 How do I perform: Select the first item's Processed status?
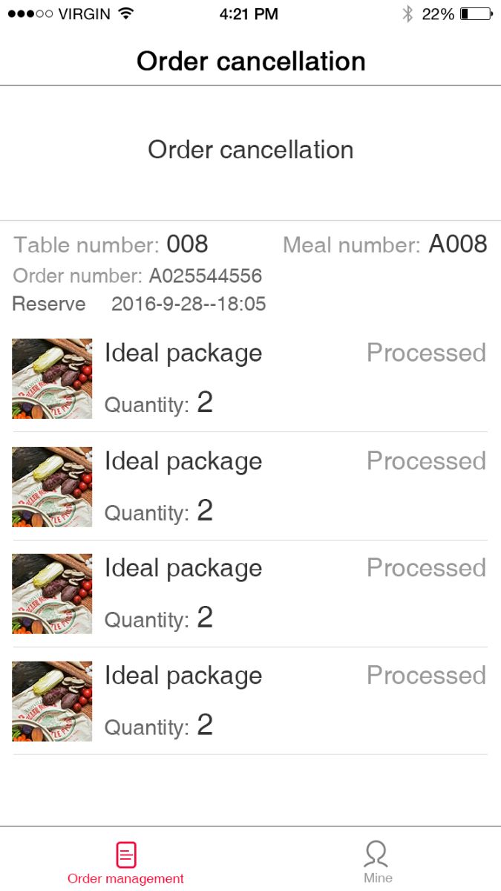coord(426,353)
